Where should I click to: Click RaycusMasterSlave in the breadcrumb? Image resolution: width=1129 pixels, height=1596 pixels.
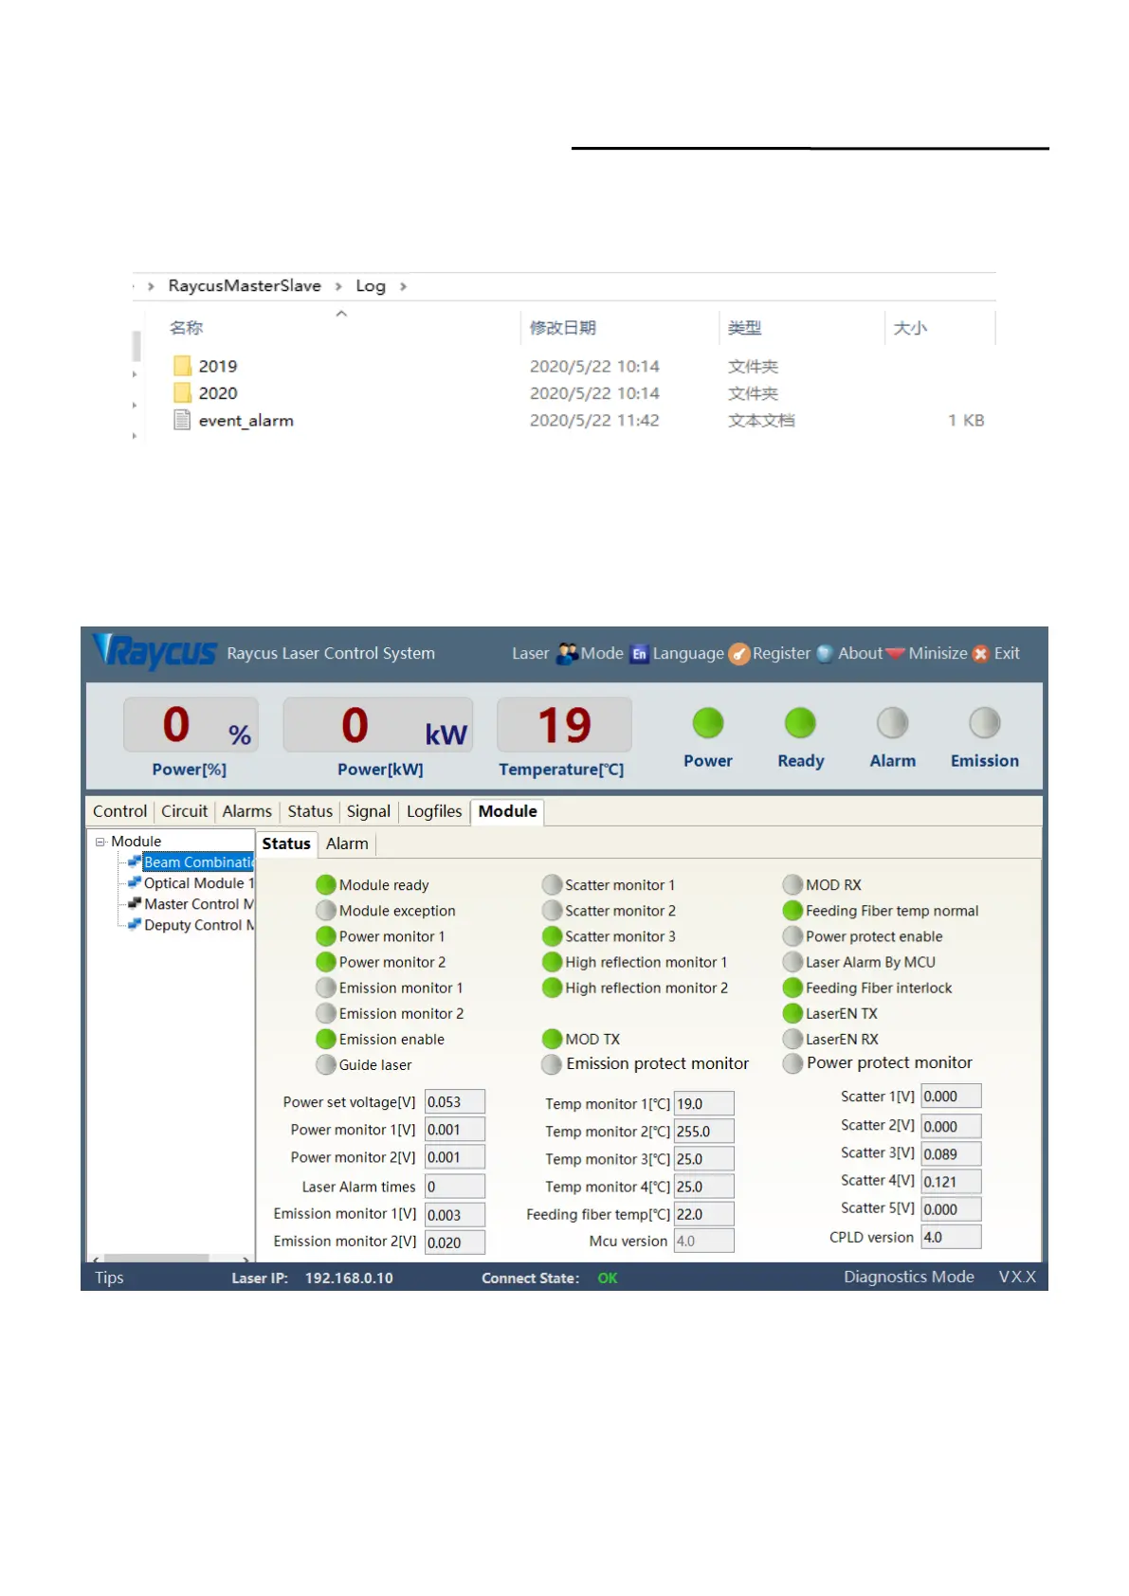(245, 285)
